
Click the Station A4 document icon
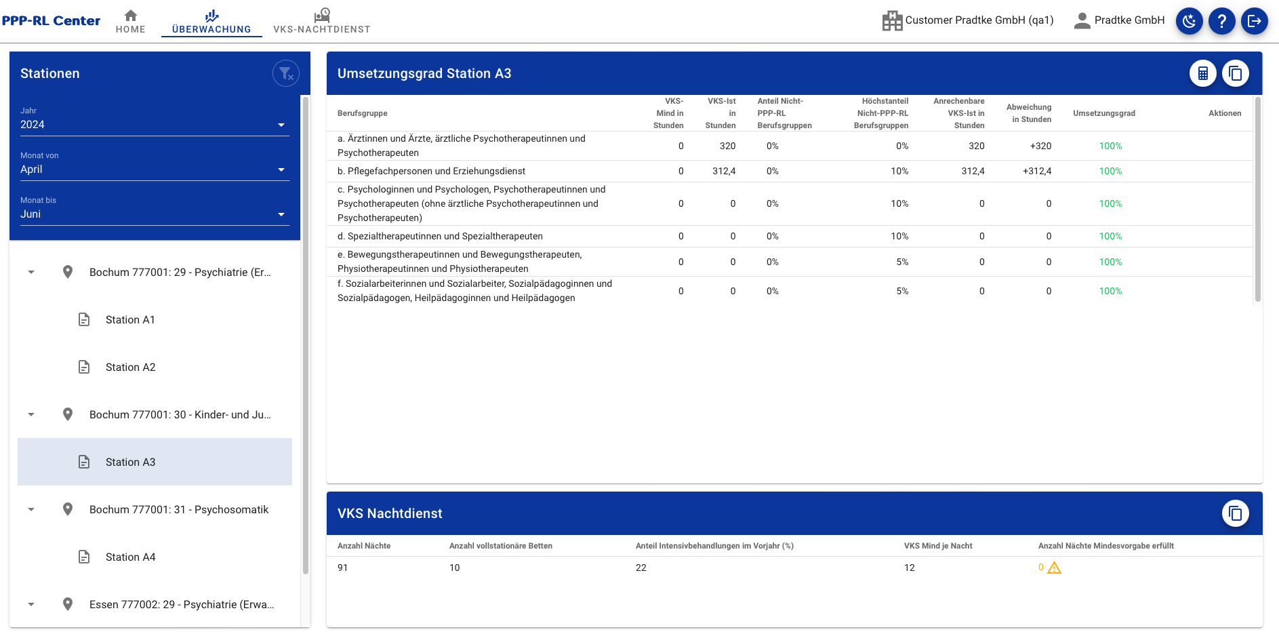coord(84,557)
